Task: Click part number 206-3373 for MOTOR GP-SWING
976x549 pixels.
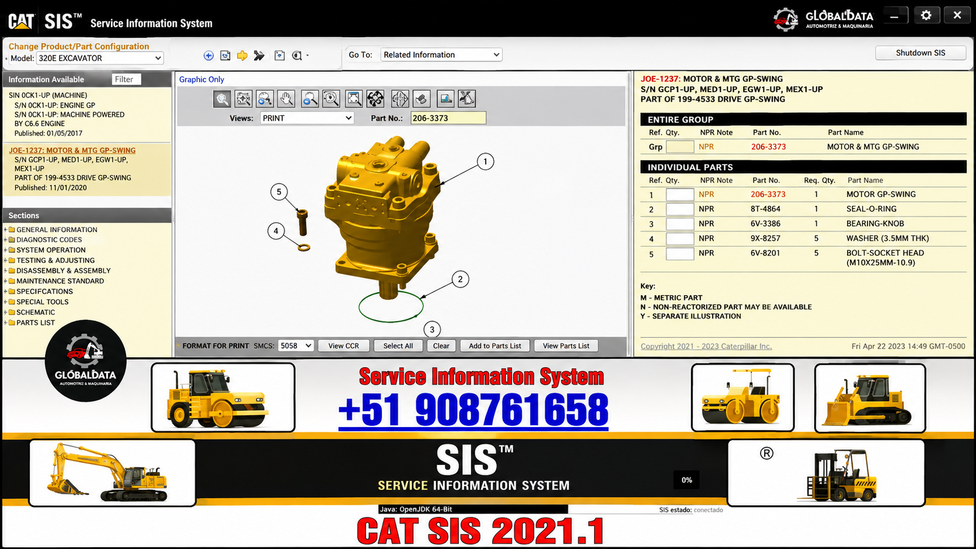Action: click(x=768, y=194)
